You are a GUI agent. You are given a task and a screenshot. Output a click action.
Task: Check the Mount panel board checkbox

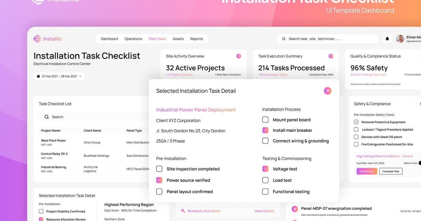[x=266, y=120]
